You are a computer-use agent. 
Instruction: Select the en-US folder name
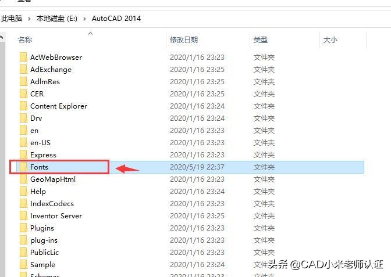[x=40, y=143]
